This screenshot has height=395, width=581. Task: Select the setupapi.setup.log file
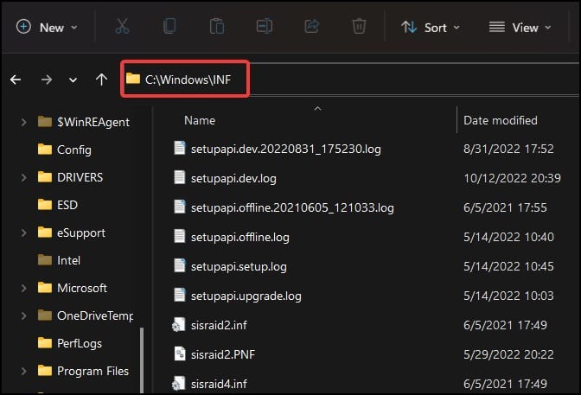tap(239, 267)
